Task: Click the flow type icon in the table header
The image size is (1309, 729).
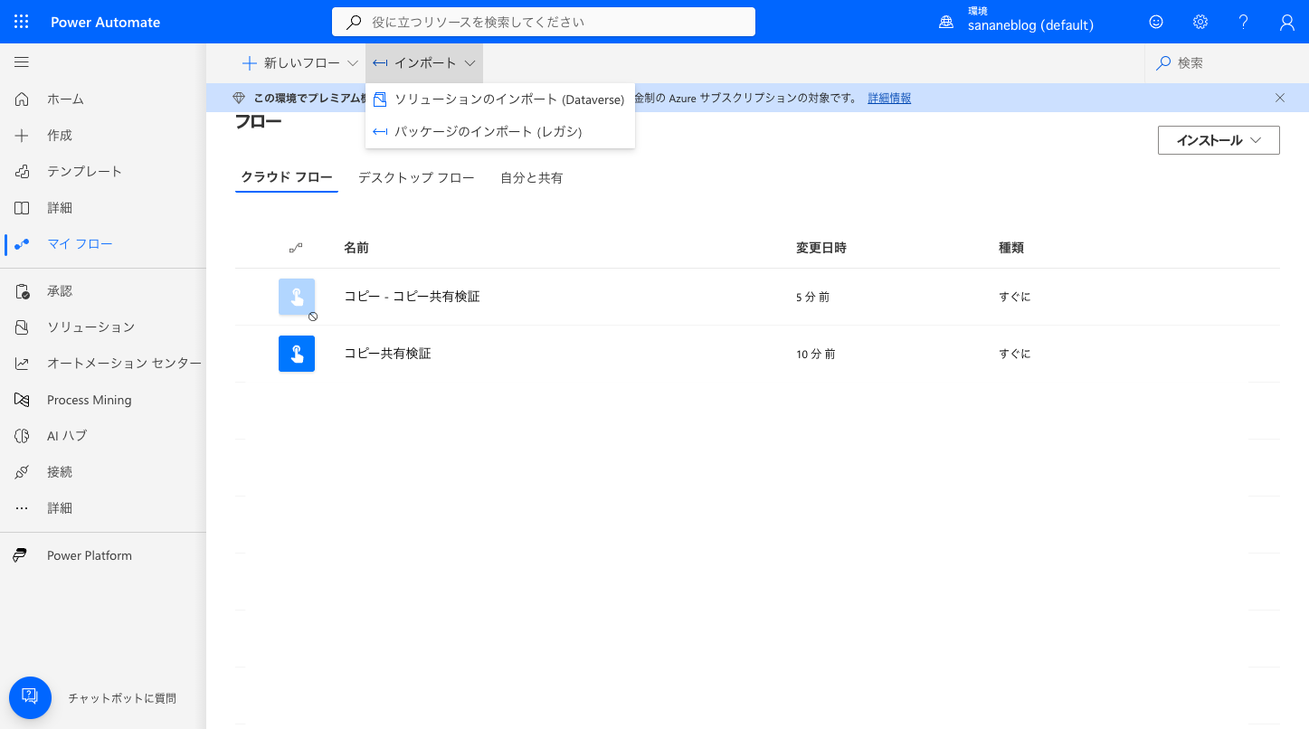Action: coord(296,248)
